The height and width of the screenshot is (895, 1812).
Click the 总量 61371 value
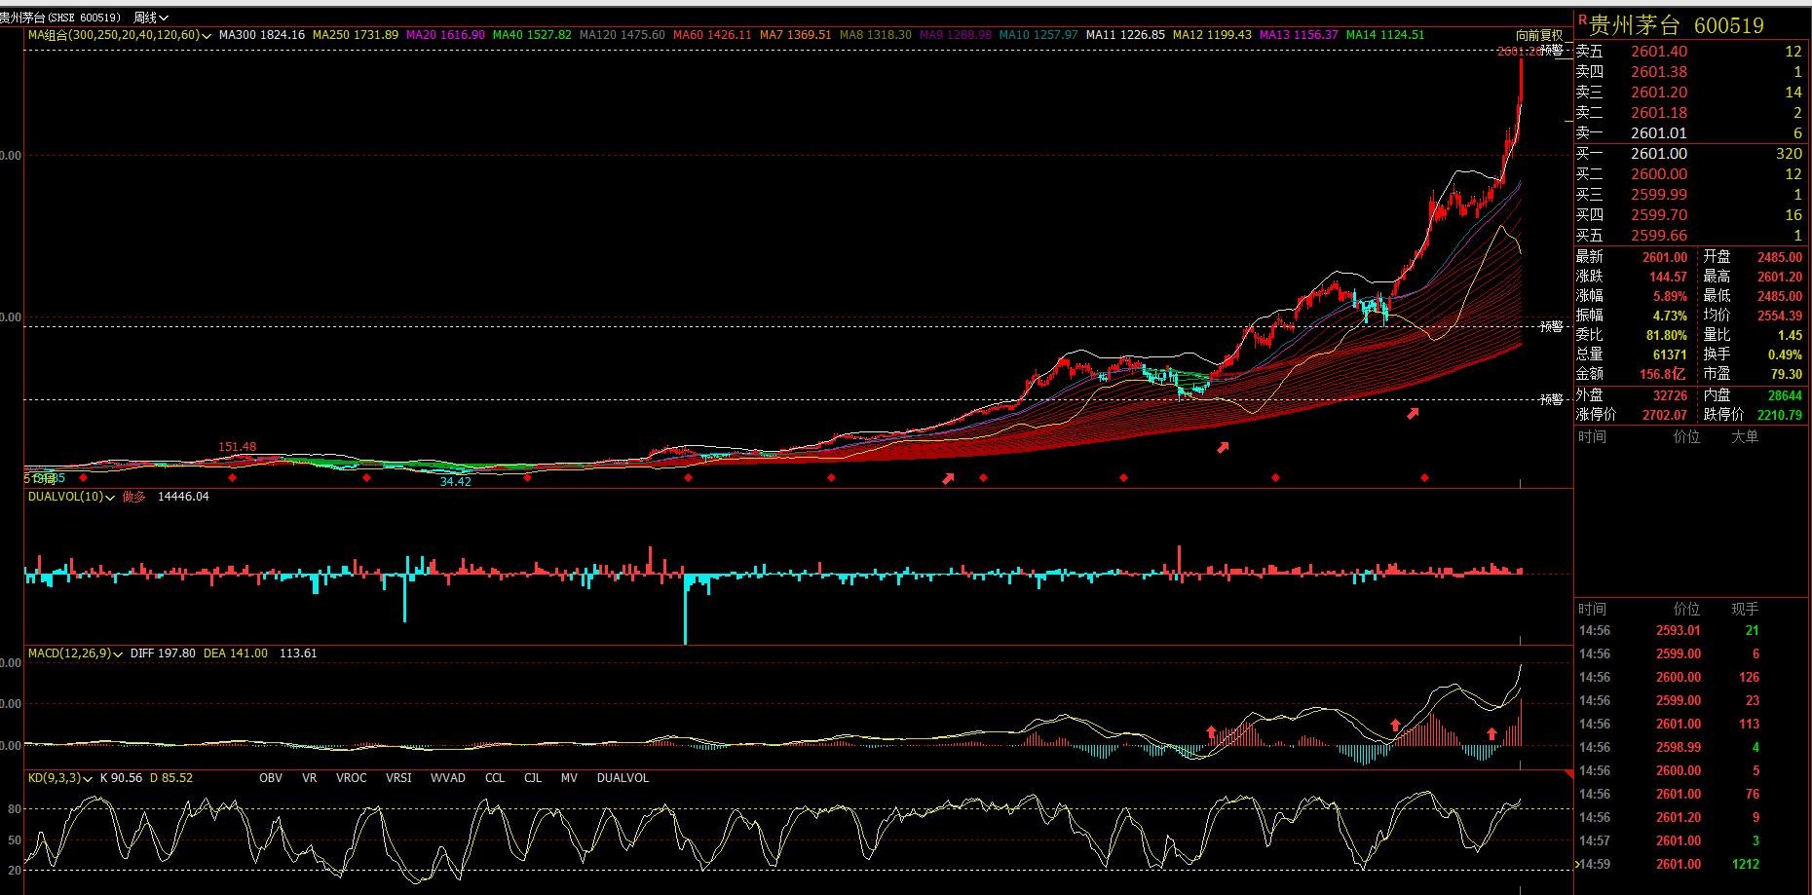tap(1670, 354)
